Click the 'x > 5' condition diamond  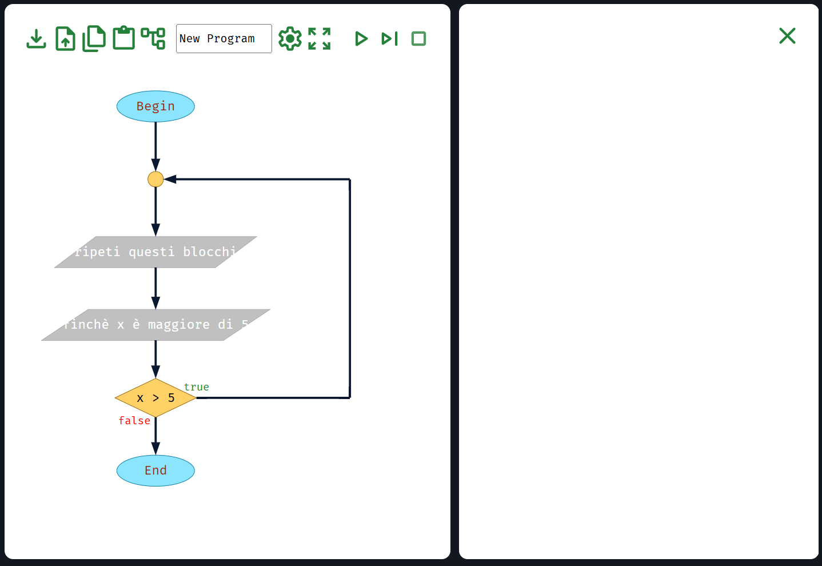coord(155,398)
